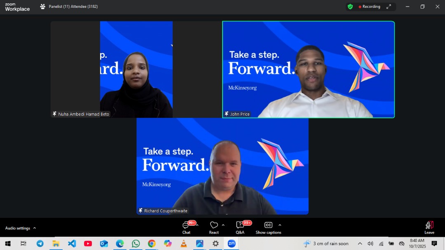This screenshot has width=445, height=250.
Task: Open the React heart menu
Action: pos(214,228)
